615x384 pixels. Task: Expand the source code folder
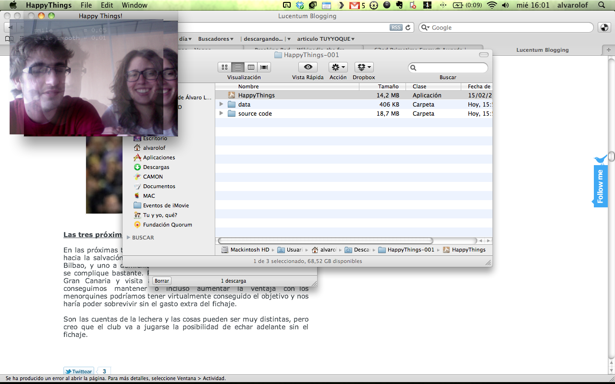coord(221,114)
